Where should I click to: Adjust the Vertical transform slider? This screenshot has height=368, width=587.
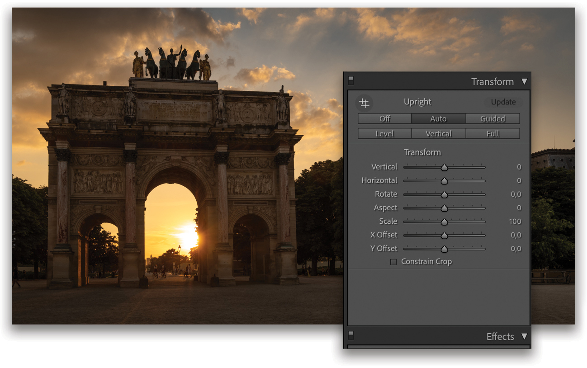coord(444,167)
